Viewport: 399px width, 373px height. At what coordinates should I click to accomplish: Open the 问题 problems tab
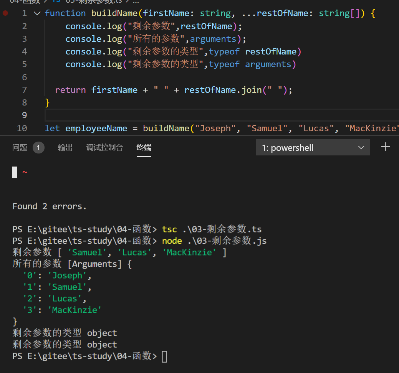click(20, 148)
